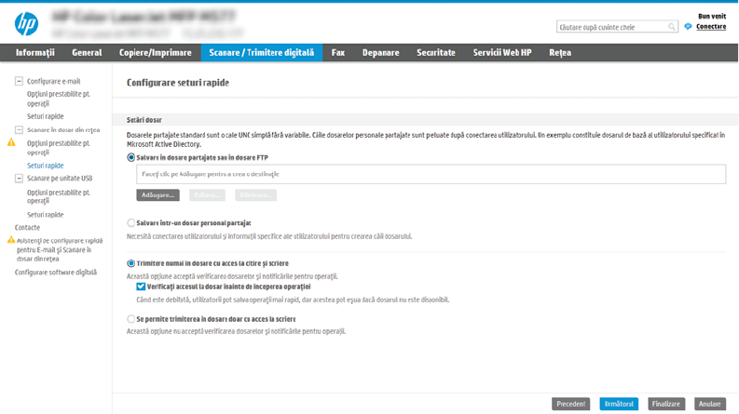Click the sign-in icon beside Conectare
Viewport: 739px width, 414px height.
[x=688, y=27]
